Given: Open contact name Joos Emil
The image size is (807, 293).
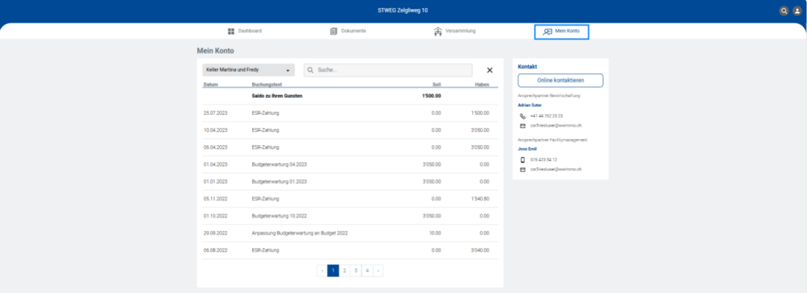Looking at the screenshot, I should coord(527,149).
